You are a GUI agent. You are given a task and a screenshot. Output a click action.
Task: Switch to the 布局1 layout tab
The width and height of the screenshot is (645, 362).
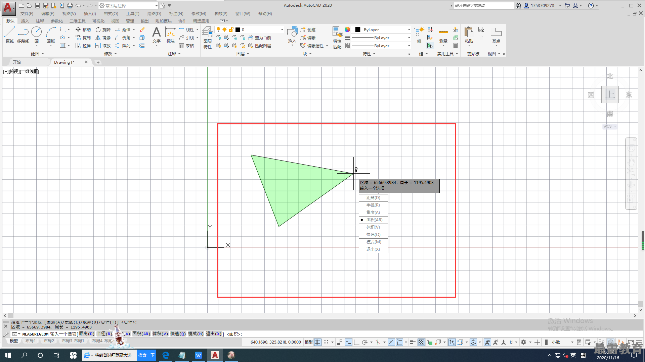click(x=31, y=341)
